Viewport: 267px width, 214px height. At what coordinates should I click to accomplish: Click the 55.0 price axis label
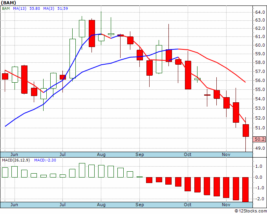260,89
